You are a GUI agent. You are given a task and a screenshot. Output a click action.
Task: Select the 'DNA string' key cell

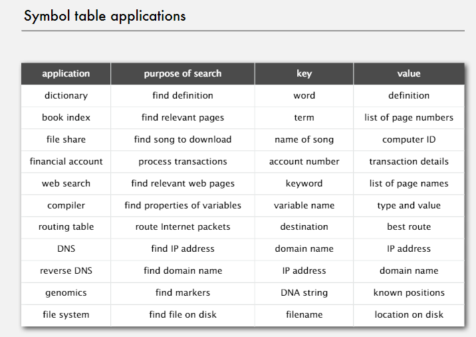[304, 292]
